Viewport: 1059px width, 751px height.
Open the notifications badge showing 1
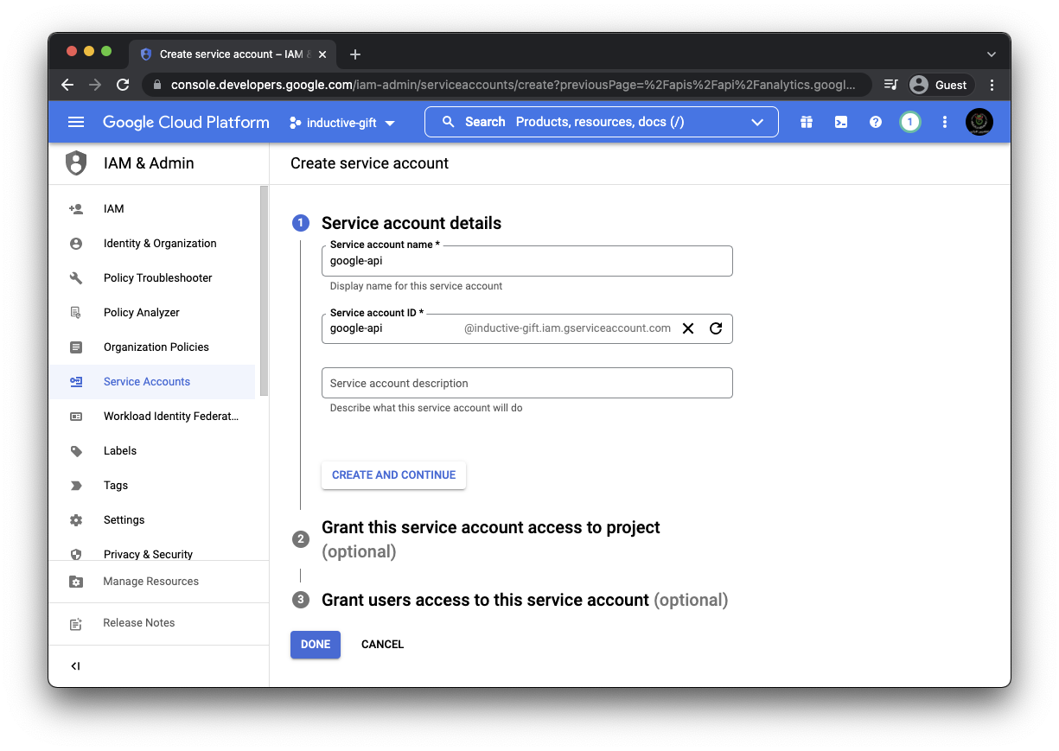click(909, 122)
